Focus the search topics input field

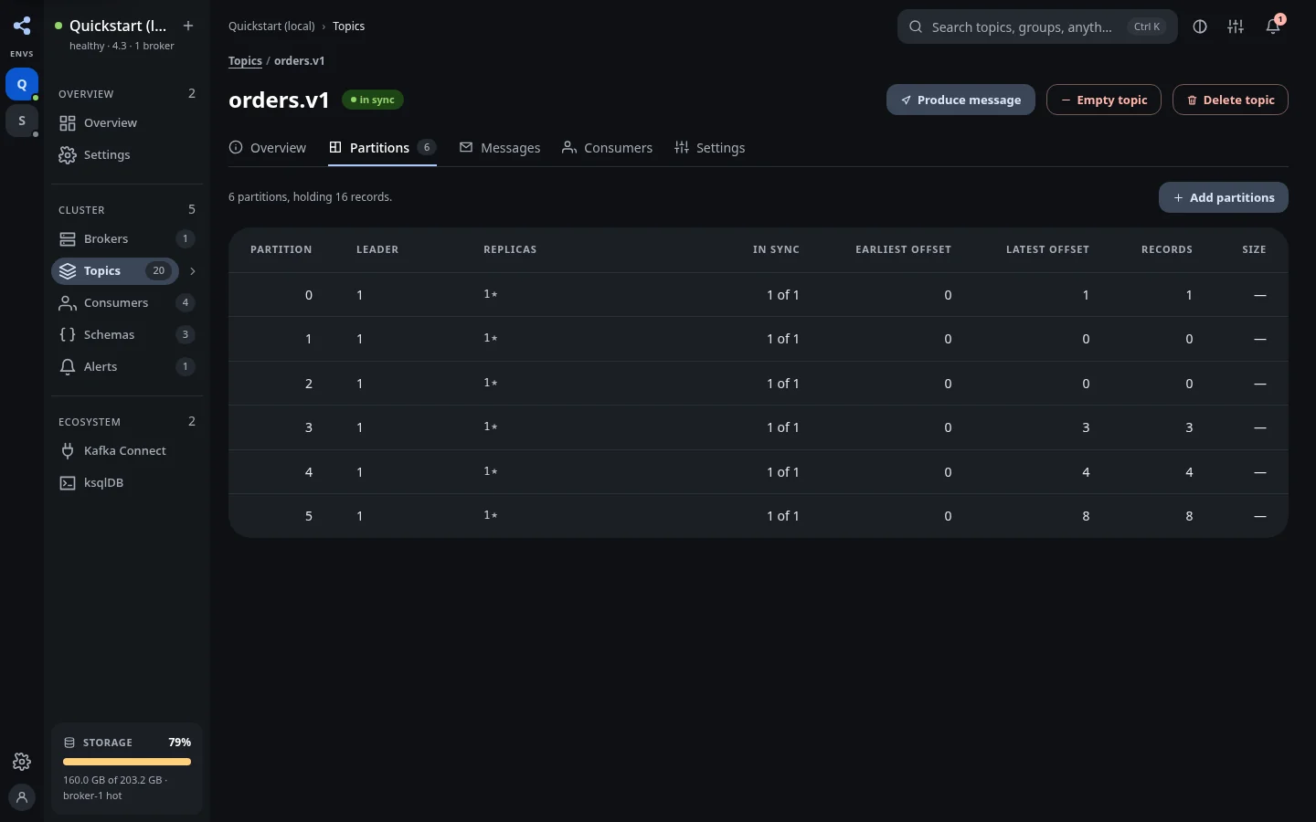click(1037, 26)
